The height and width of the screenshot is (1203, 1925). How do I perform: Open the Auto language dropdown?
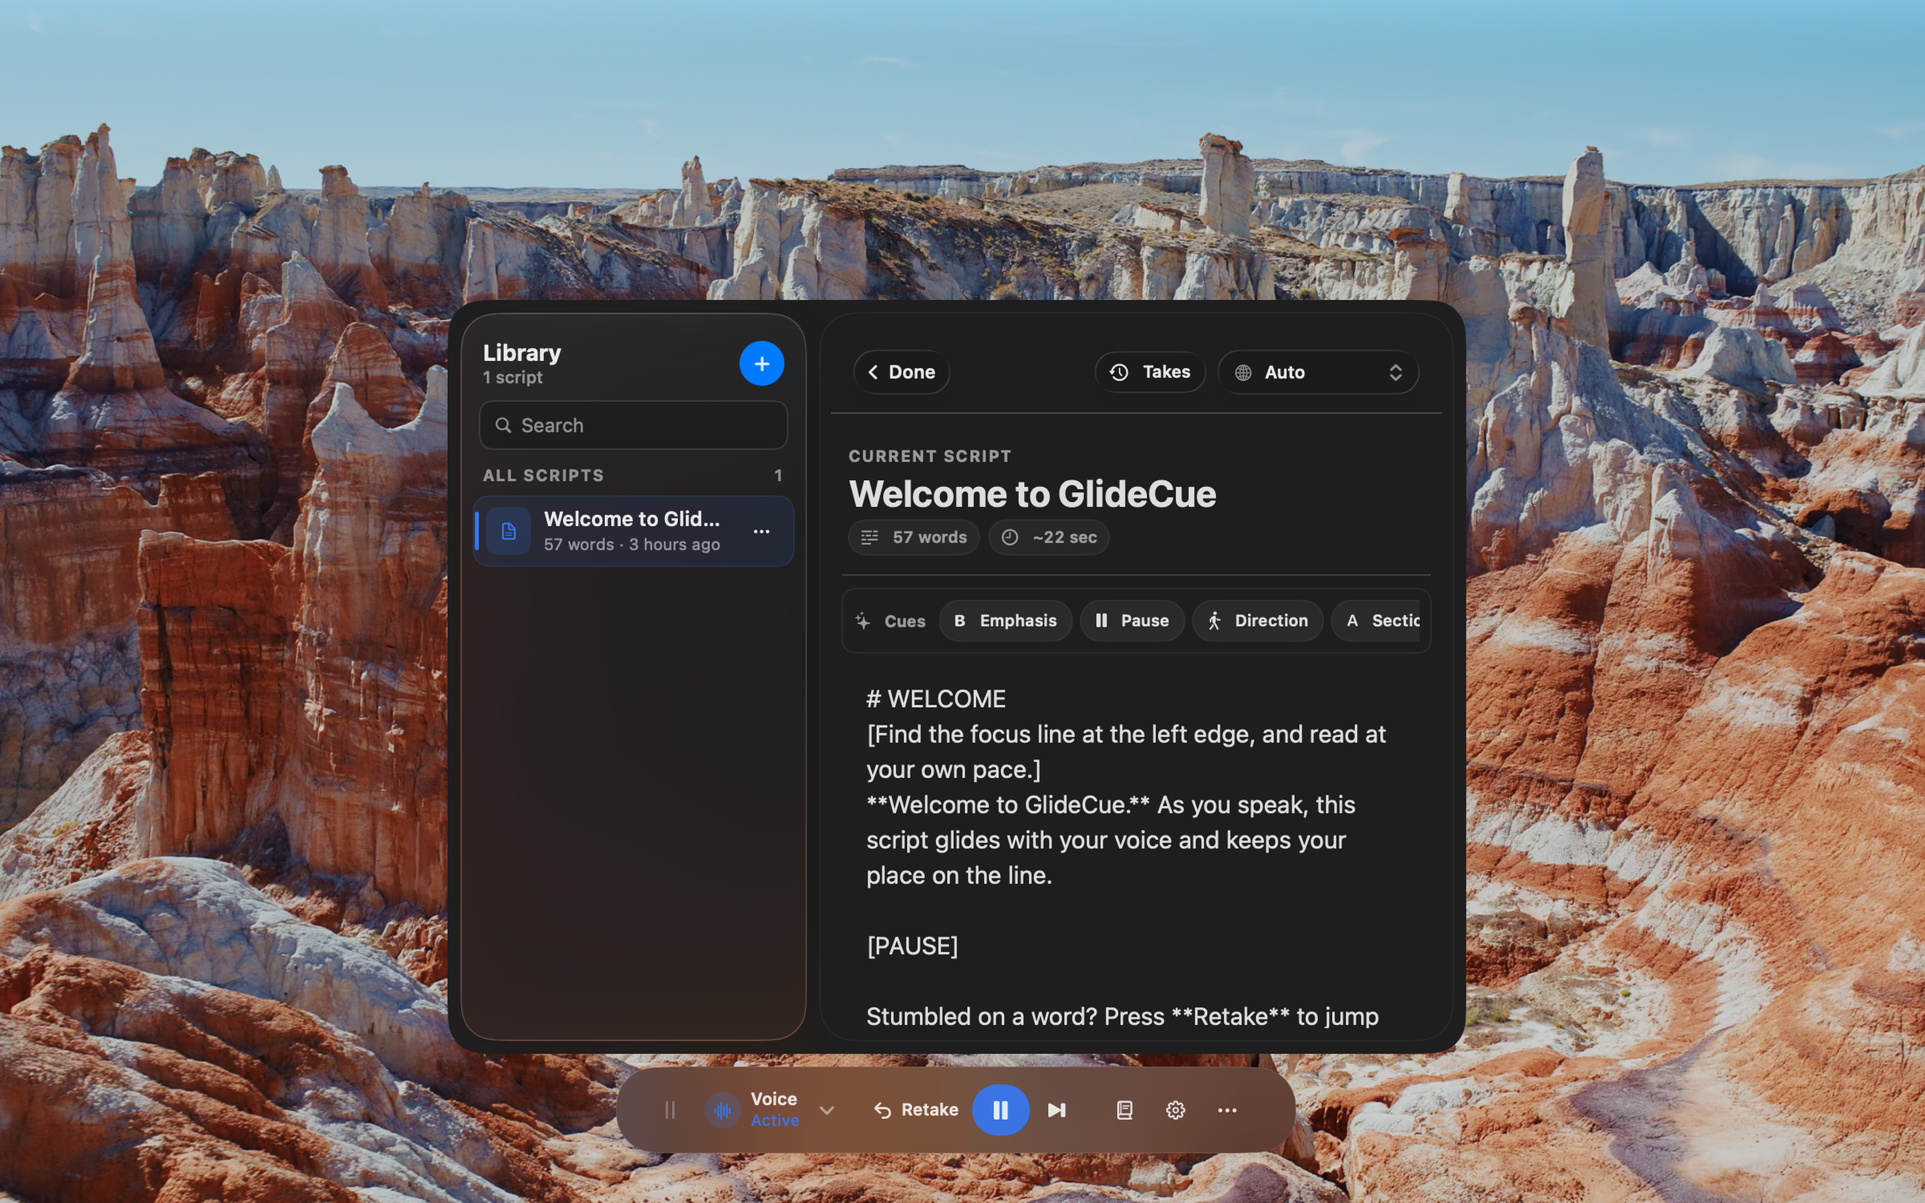pos(1318,372)
